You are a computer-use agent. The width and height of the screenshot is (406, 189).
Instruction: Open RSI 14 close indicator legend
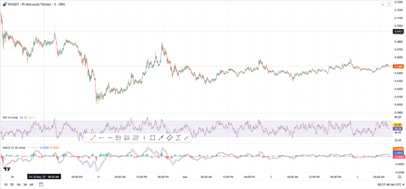11,118
